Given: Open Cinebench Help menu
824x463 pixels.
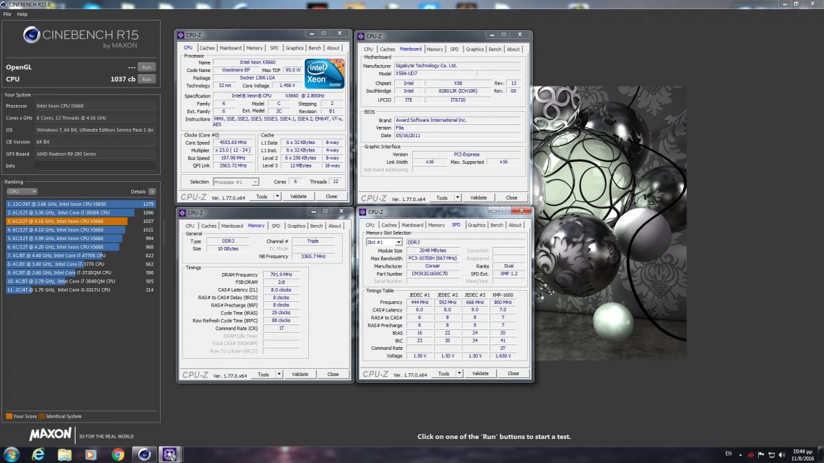Looking at the screenshot, I should [x=23, y=14].
